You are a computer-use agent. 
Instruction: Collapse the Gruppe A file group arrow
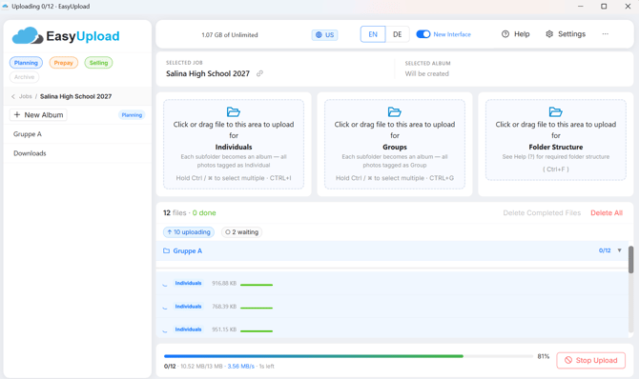point(619,250)
